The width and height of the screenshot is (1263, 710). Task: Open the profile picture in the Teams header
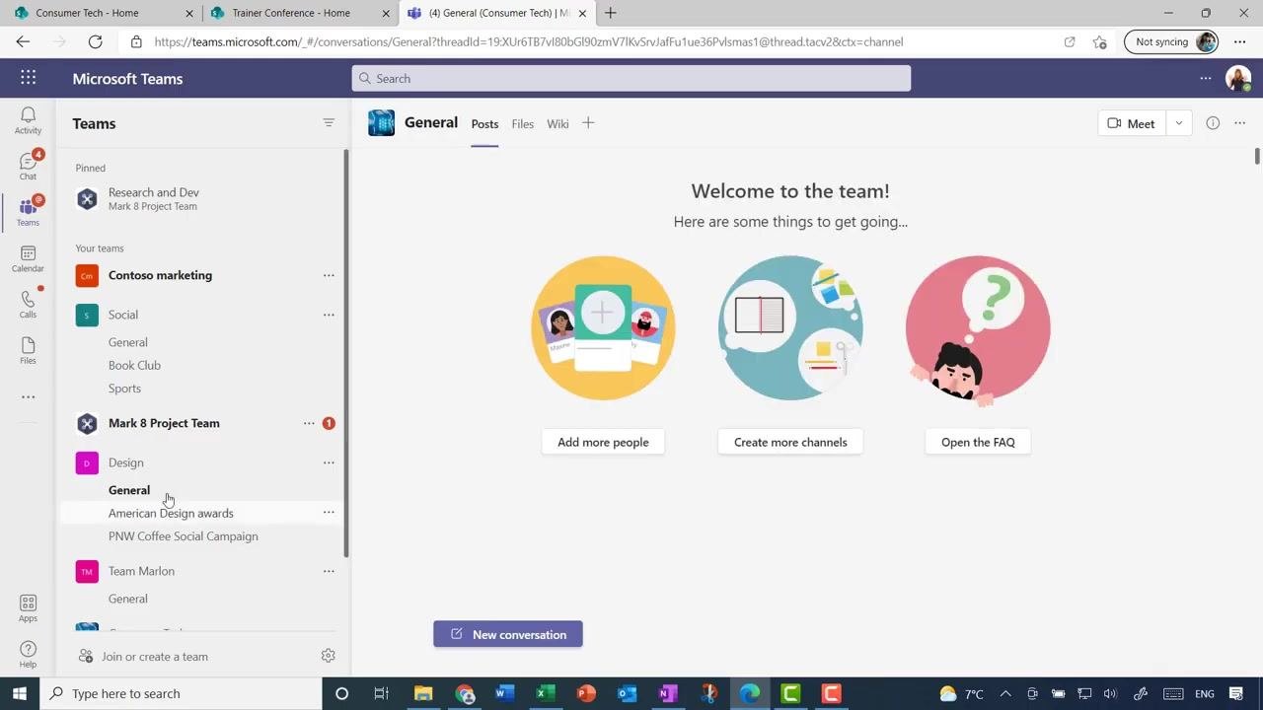[1238, 78]
